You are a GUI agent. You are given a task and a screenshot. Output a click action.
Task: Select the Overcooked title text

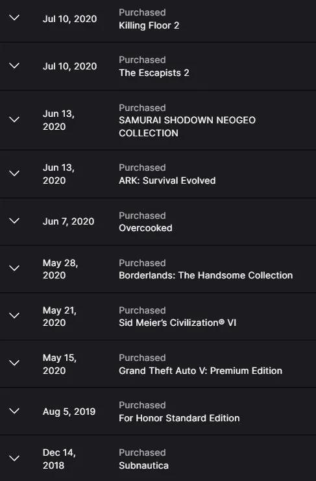click(145, 228)
